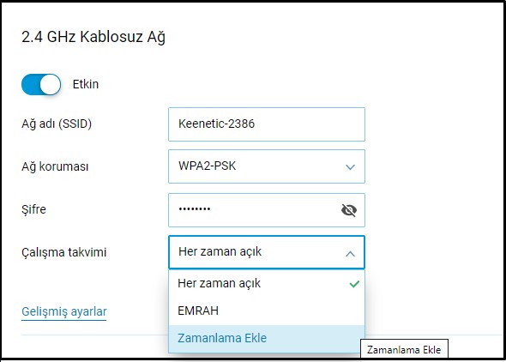Select Zamanlama Ekle in the dropdown list
506x362 pixels.
pos(267,338)
